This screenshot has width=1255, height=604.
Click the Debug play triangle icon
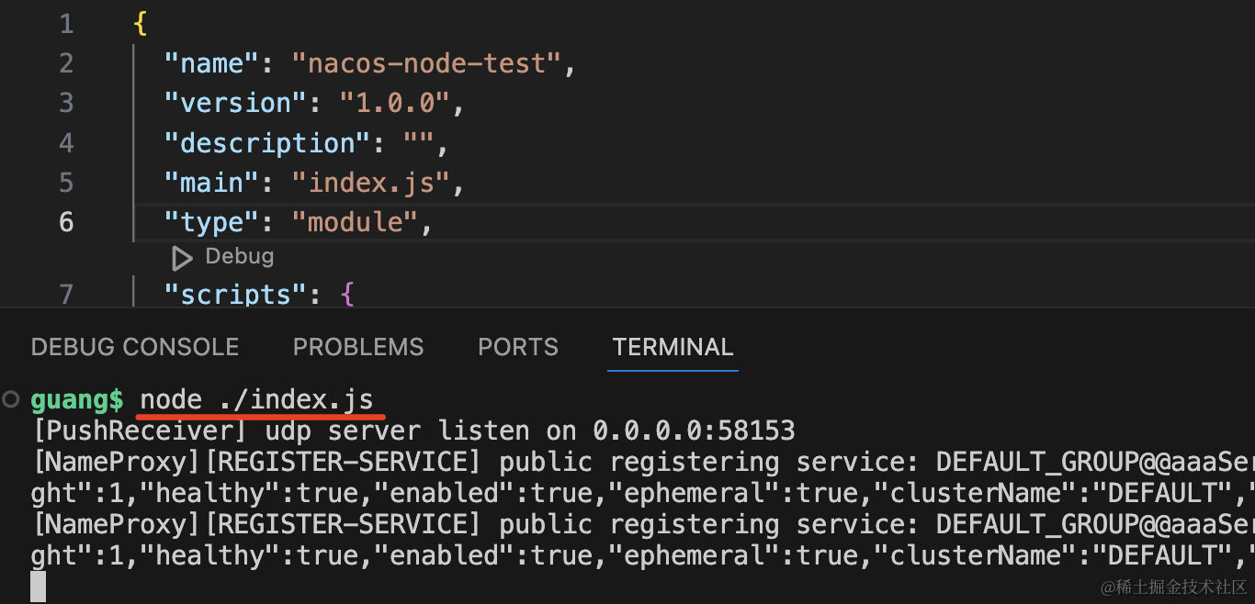(x=182, y=258)
